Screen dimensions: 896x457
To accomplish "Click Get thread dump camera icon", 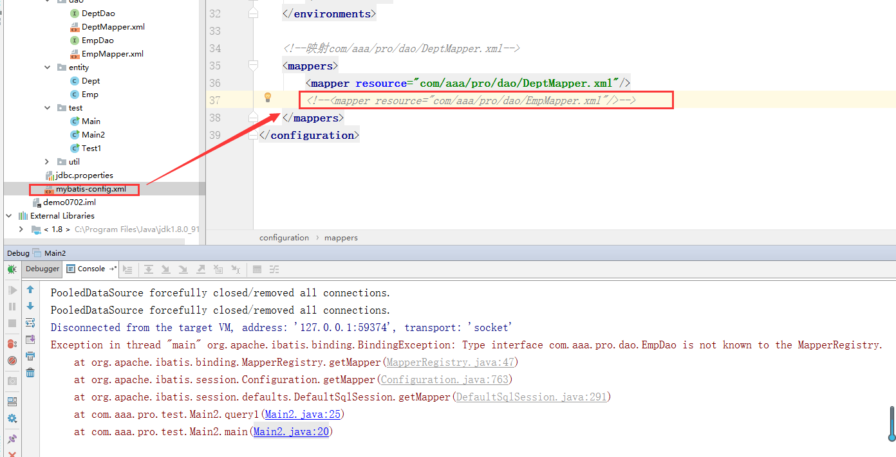I will tap(12, 381).
